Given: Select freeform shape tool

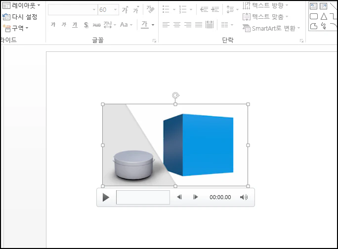Looking at the screenshot, I should click(x=314, y=26).
